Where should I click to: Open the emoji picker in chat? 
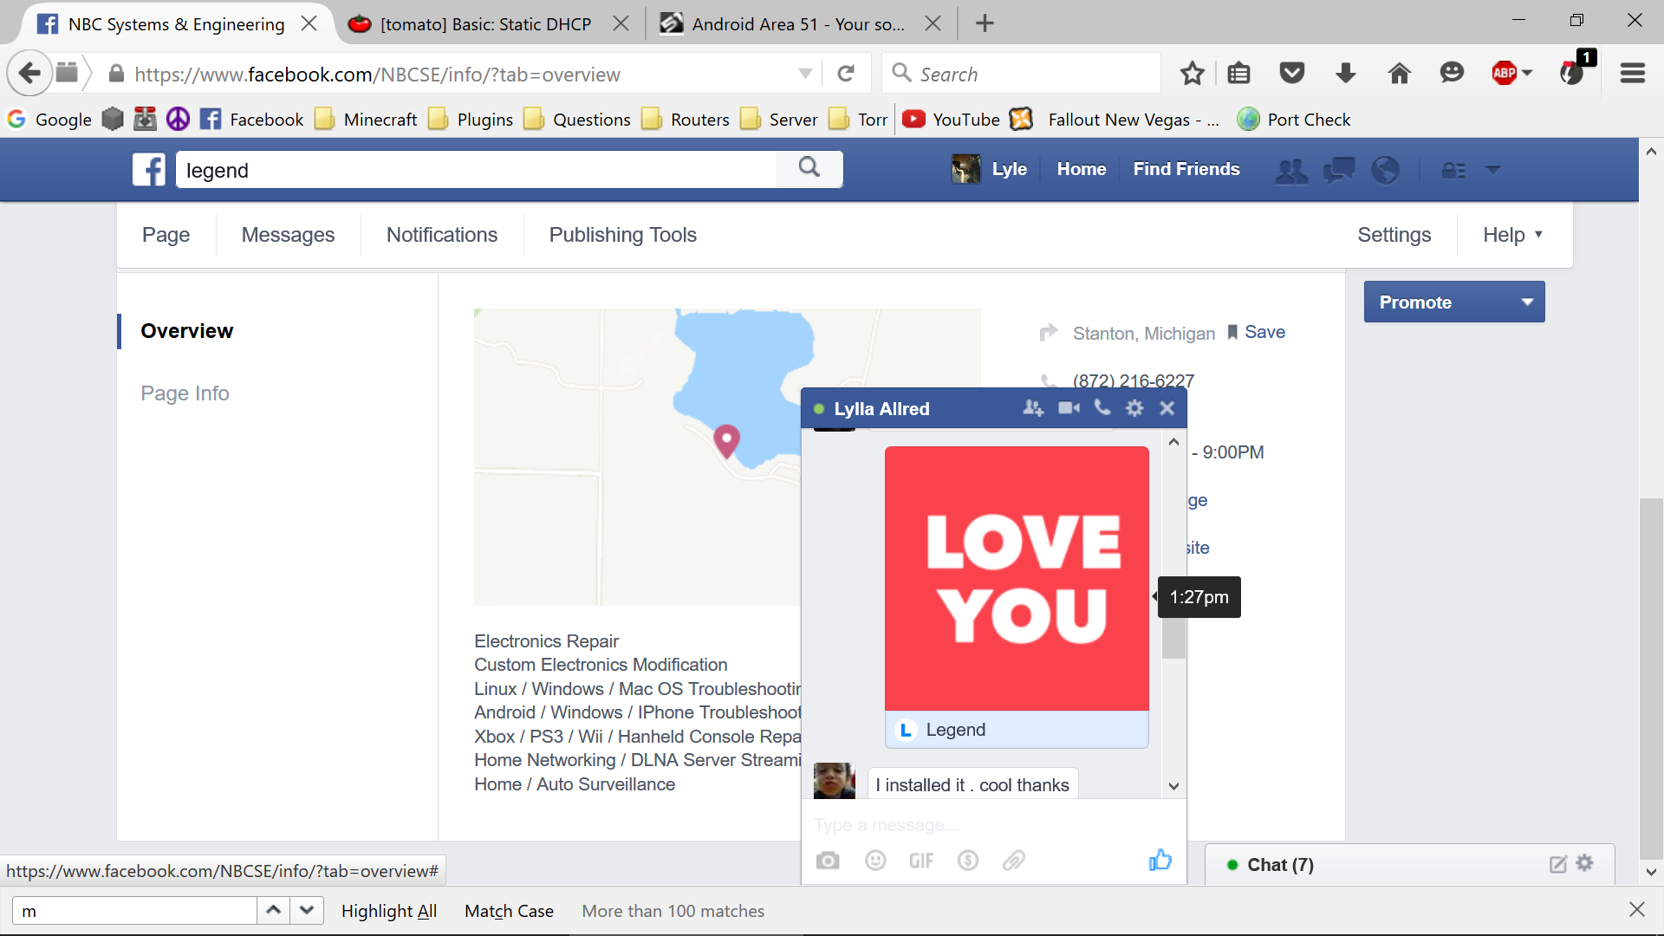[875, 861]
